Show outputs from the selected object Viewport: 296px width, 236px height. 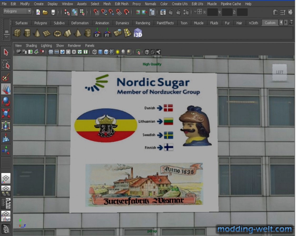[x=144, y=12]
